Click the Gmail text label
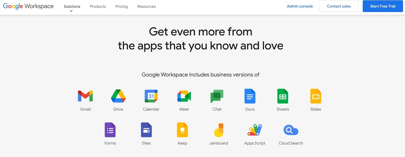This screenshot has height=157, width=405. pos(85,109)
